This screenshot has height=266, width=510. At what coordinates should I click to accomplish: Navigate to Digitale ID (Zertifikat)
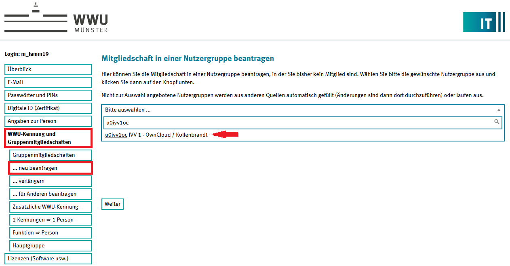point(48,108)
